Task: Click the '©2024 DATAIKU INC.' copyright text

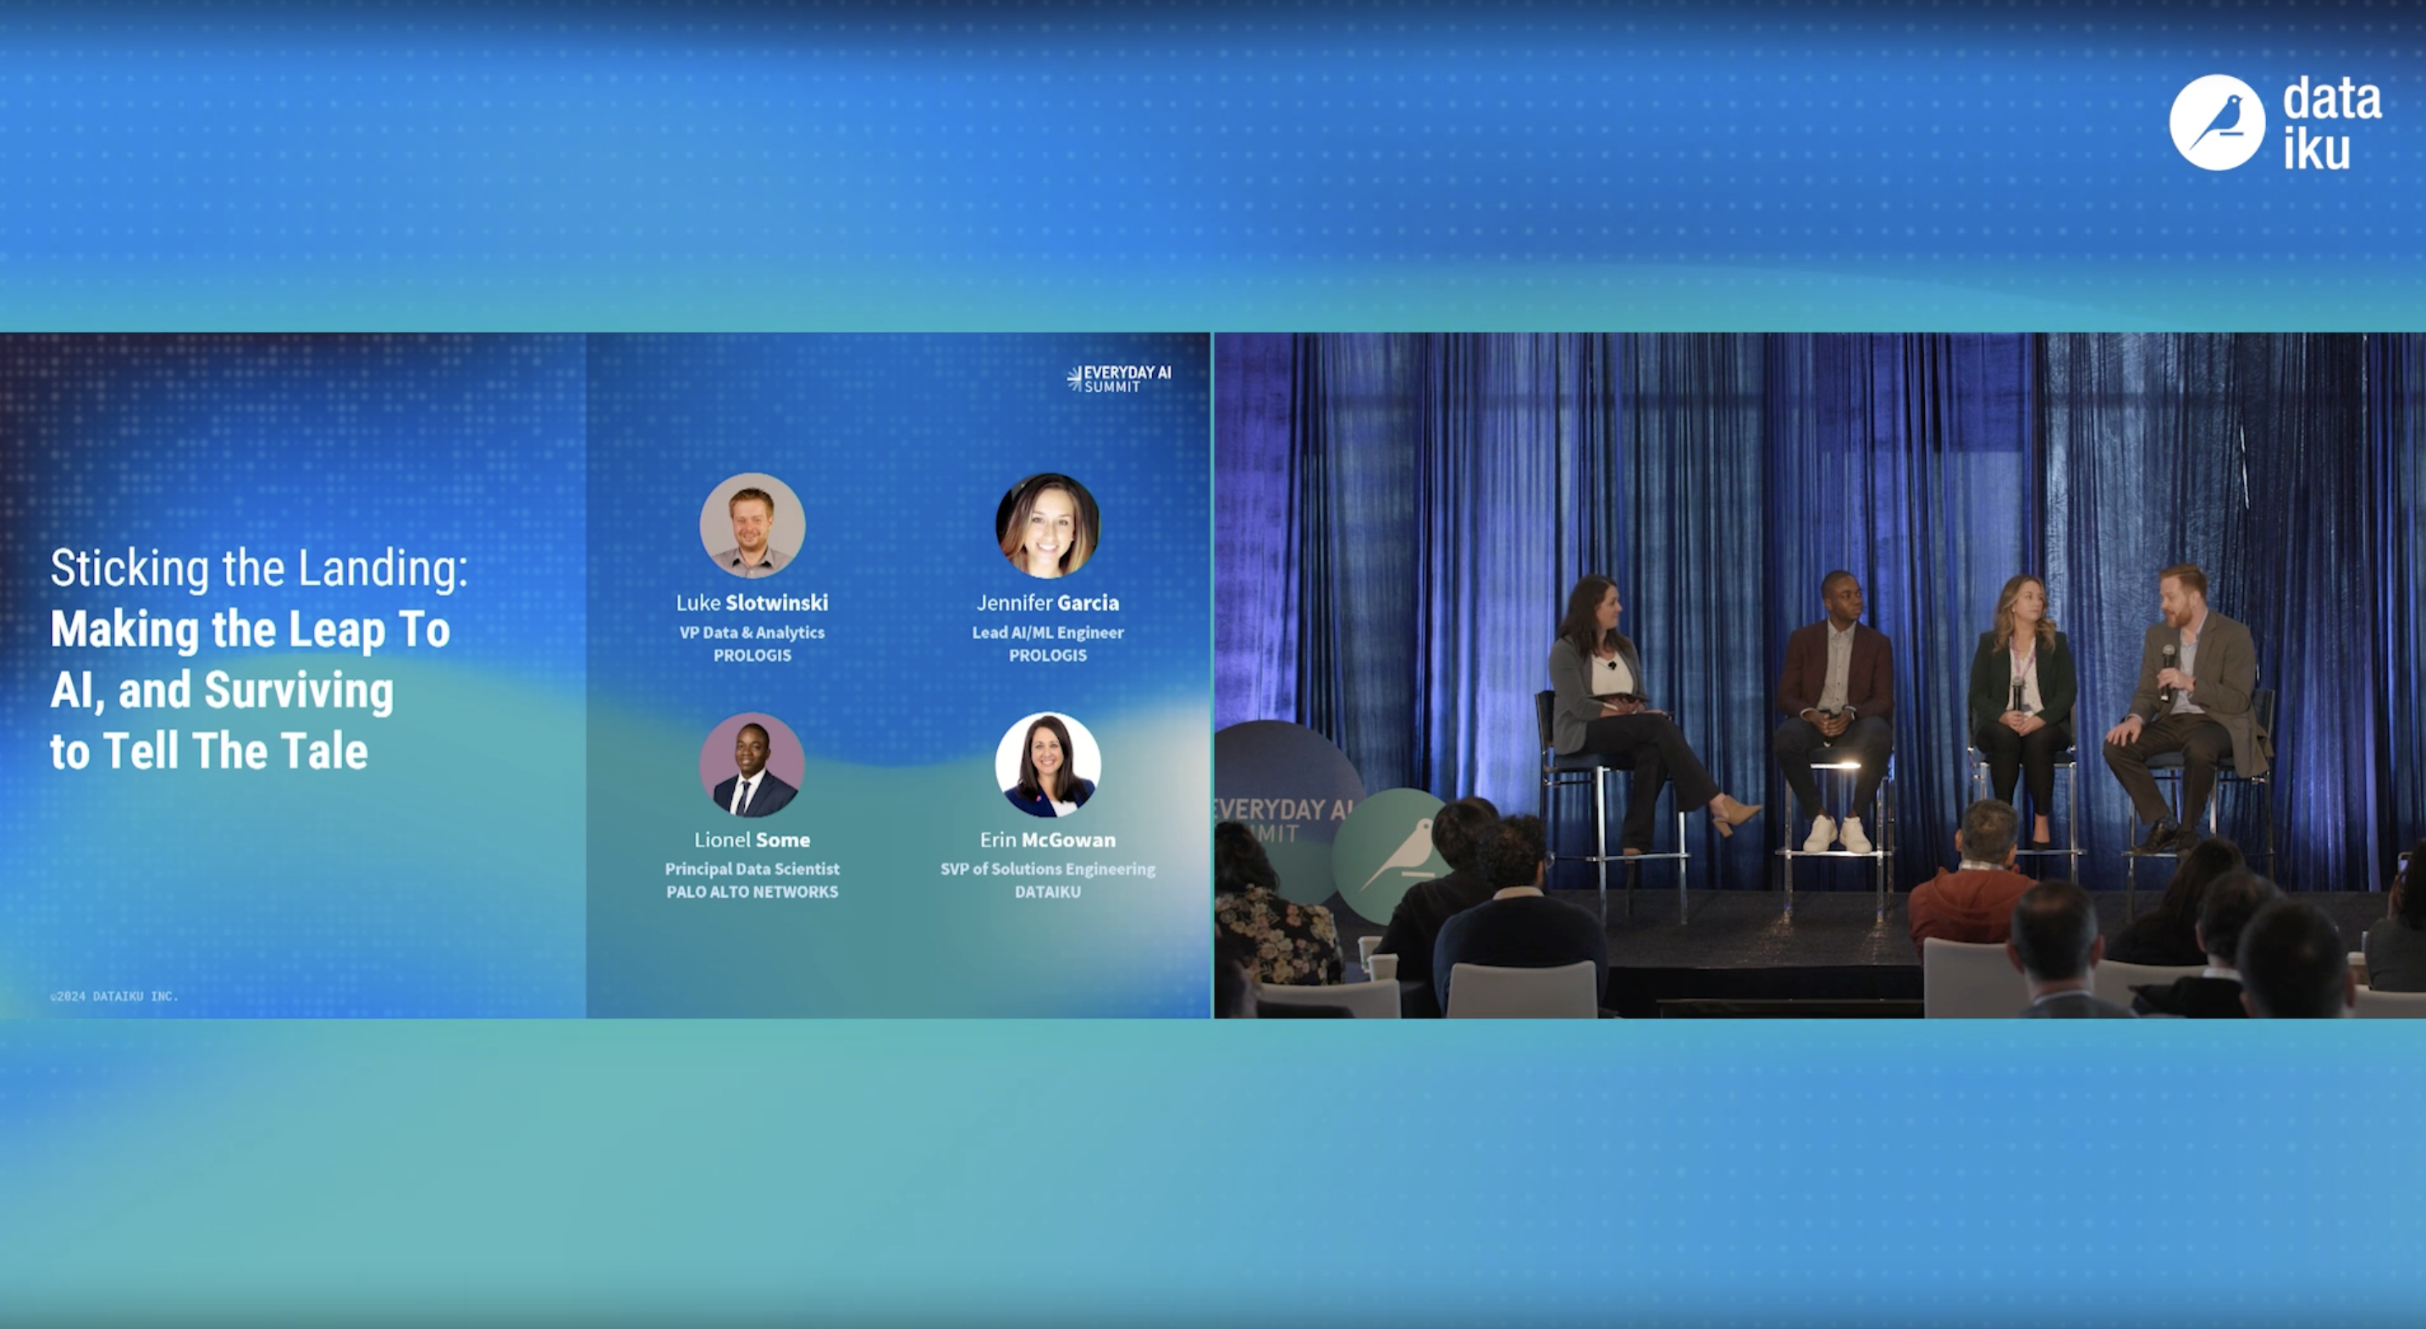Action: pos(114,995)
